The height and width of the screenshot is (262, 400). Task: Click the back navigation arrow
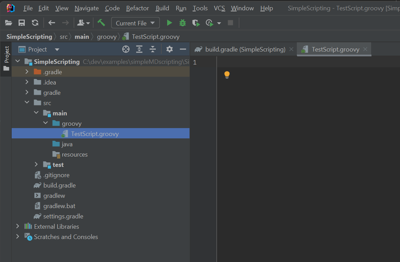[x=52, y=22]
